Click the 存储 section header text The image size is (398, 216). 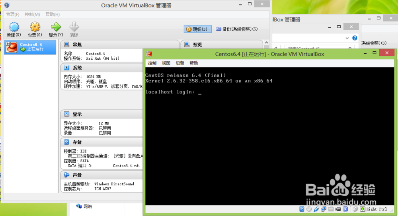(x=77, y=142)
